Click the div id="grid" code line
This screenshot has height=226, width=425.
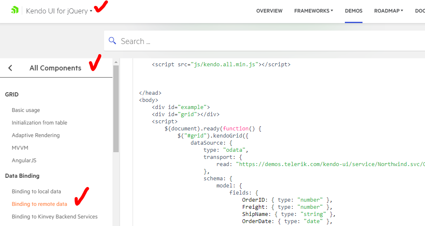tap(186, 114)
